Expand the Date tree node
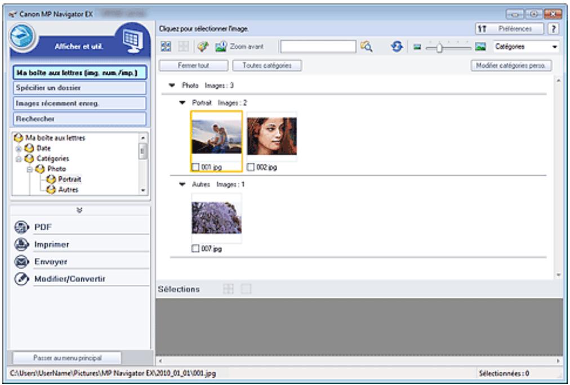 (x=19, y=149)
